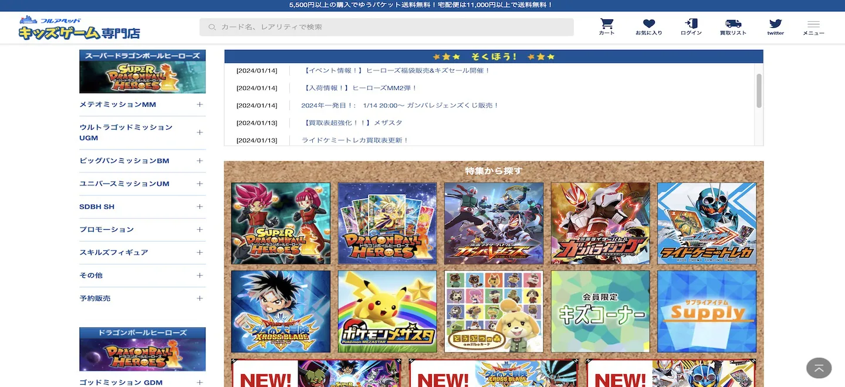The height and width of the screenshot is (387, 845).
Task: Expand the ユニバースミッションUM category
Action: coord(200,184)
